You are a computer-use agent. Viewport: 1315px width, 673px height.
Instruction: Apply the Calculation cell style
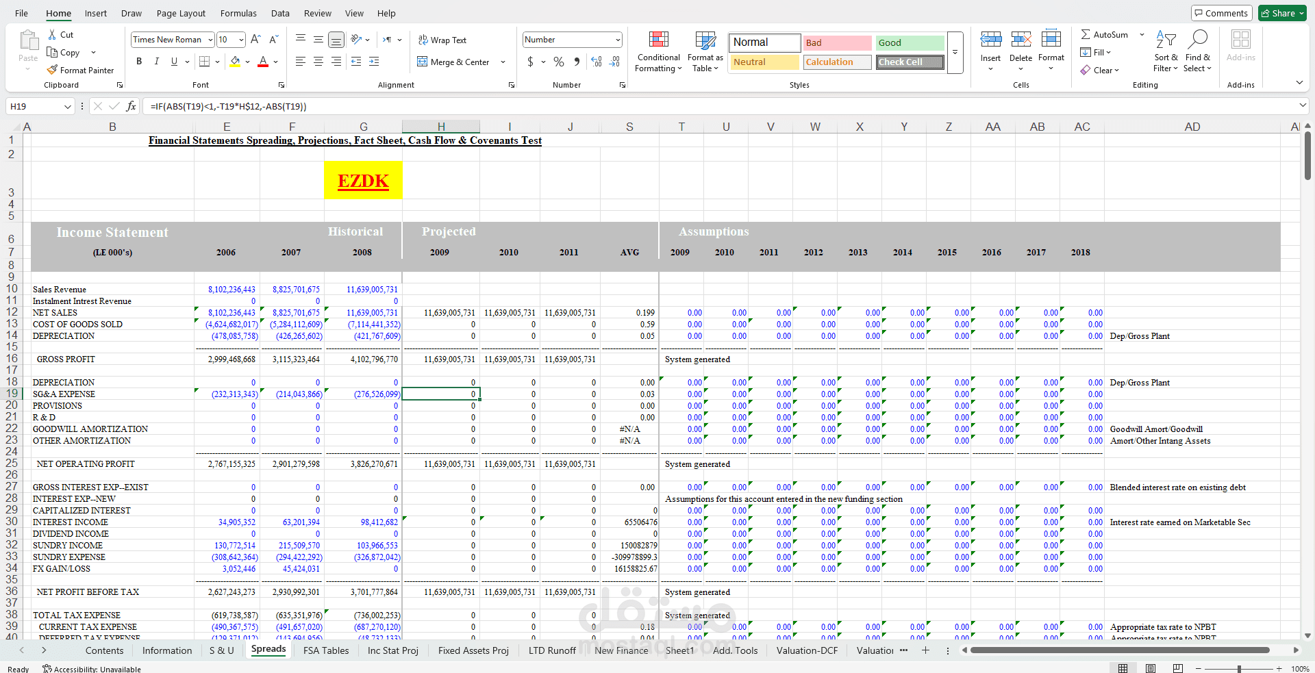pyautogui.click(x=837, y=62)
